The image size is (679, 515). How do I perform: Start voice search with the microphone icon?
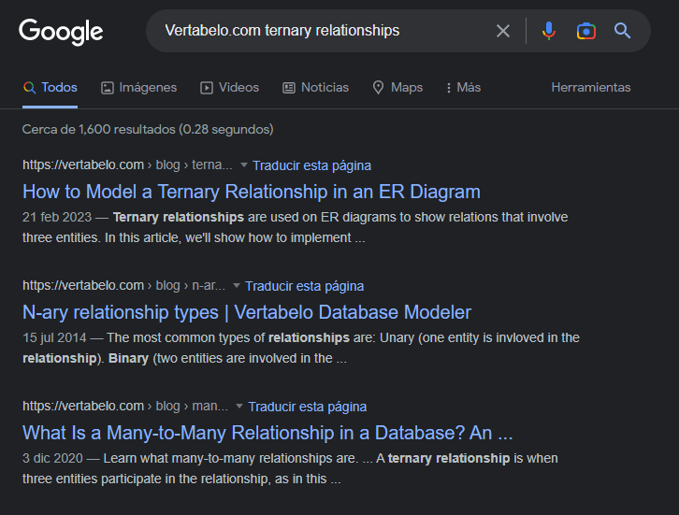[x=549, y=31]
